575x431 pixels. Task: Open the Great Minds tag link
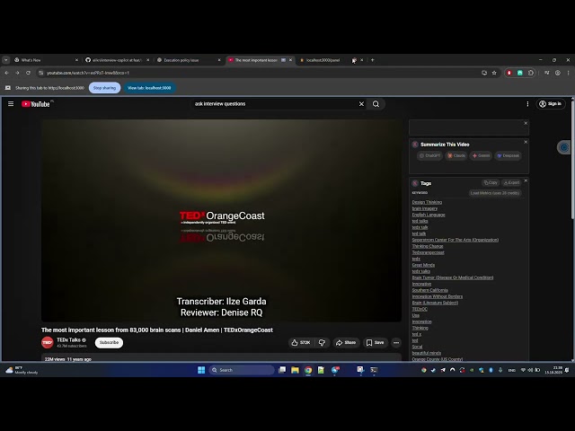[x=423, y=265]
